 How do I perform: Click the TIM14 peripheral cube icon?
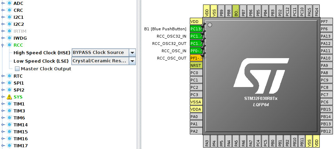click(x=9, y=125)
